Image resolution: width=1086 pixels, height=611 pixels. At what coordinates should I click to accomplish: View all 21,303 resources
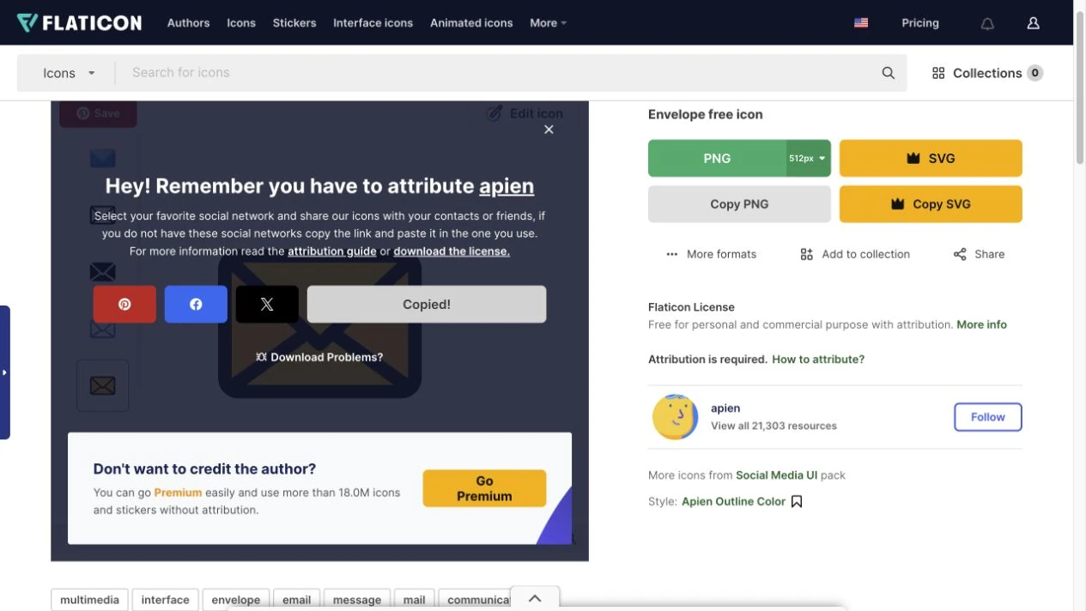coord(774,426)
